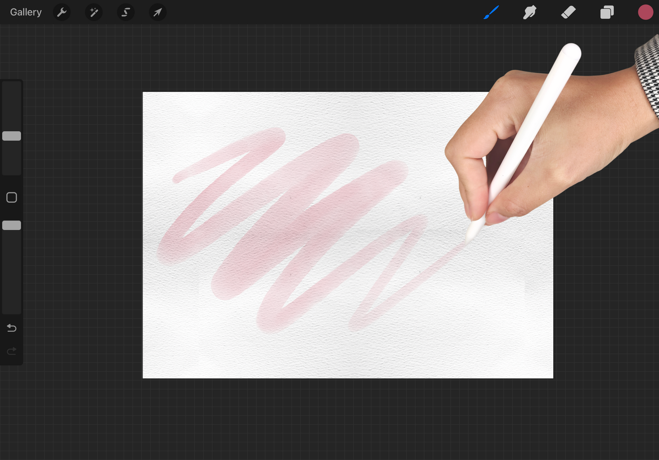
Task: Click the brush opacity slider handle
Action: 12,225
